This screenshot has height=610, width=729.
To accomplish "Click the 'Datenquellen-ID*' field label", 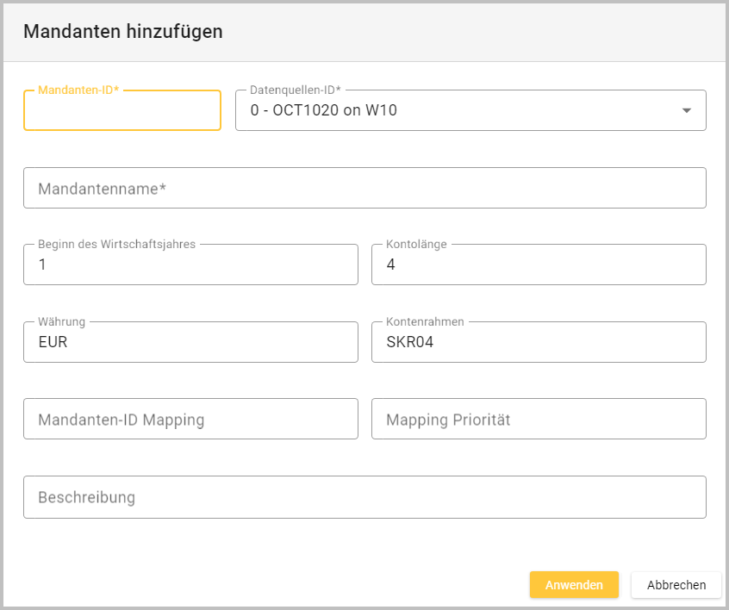I will [296, 90].
